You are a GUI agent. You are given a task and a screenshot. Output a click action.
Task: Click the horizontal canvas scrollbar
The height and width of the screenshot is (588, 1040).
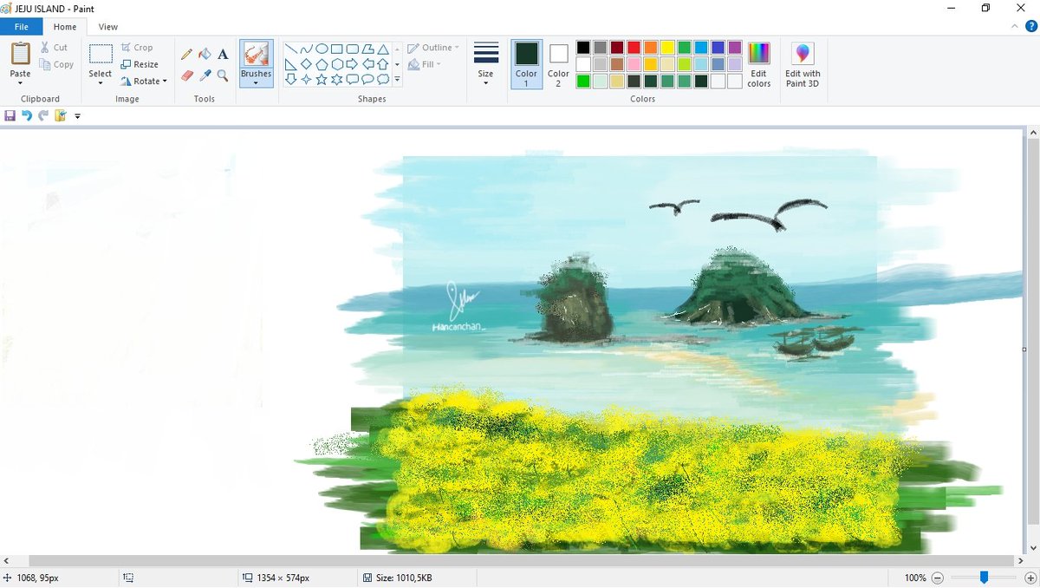tap(521, 561)
